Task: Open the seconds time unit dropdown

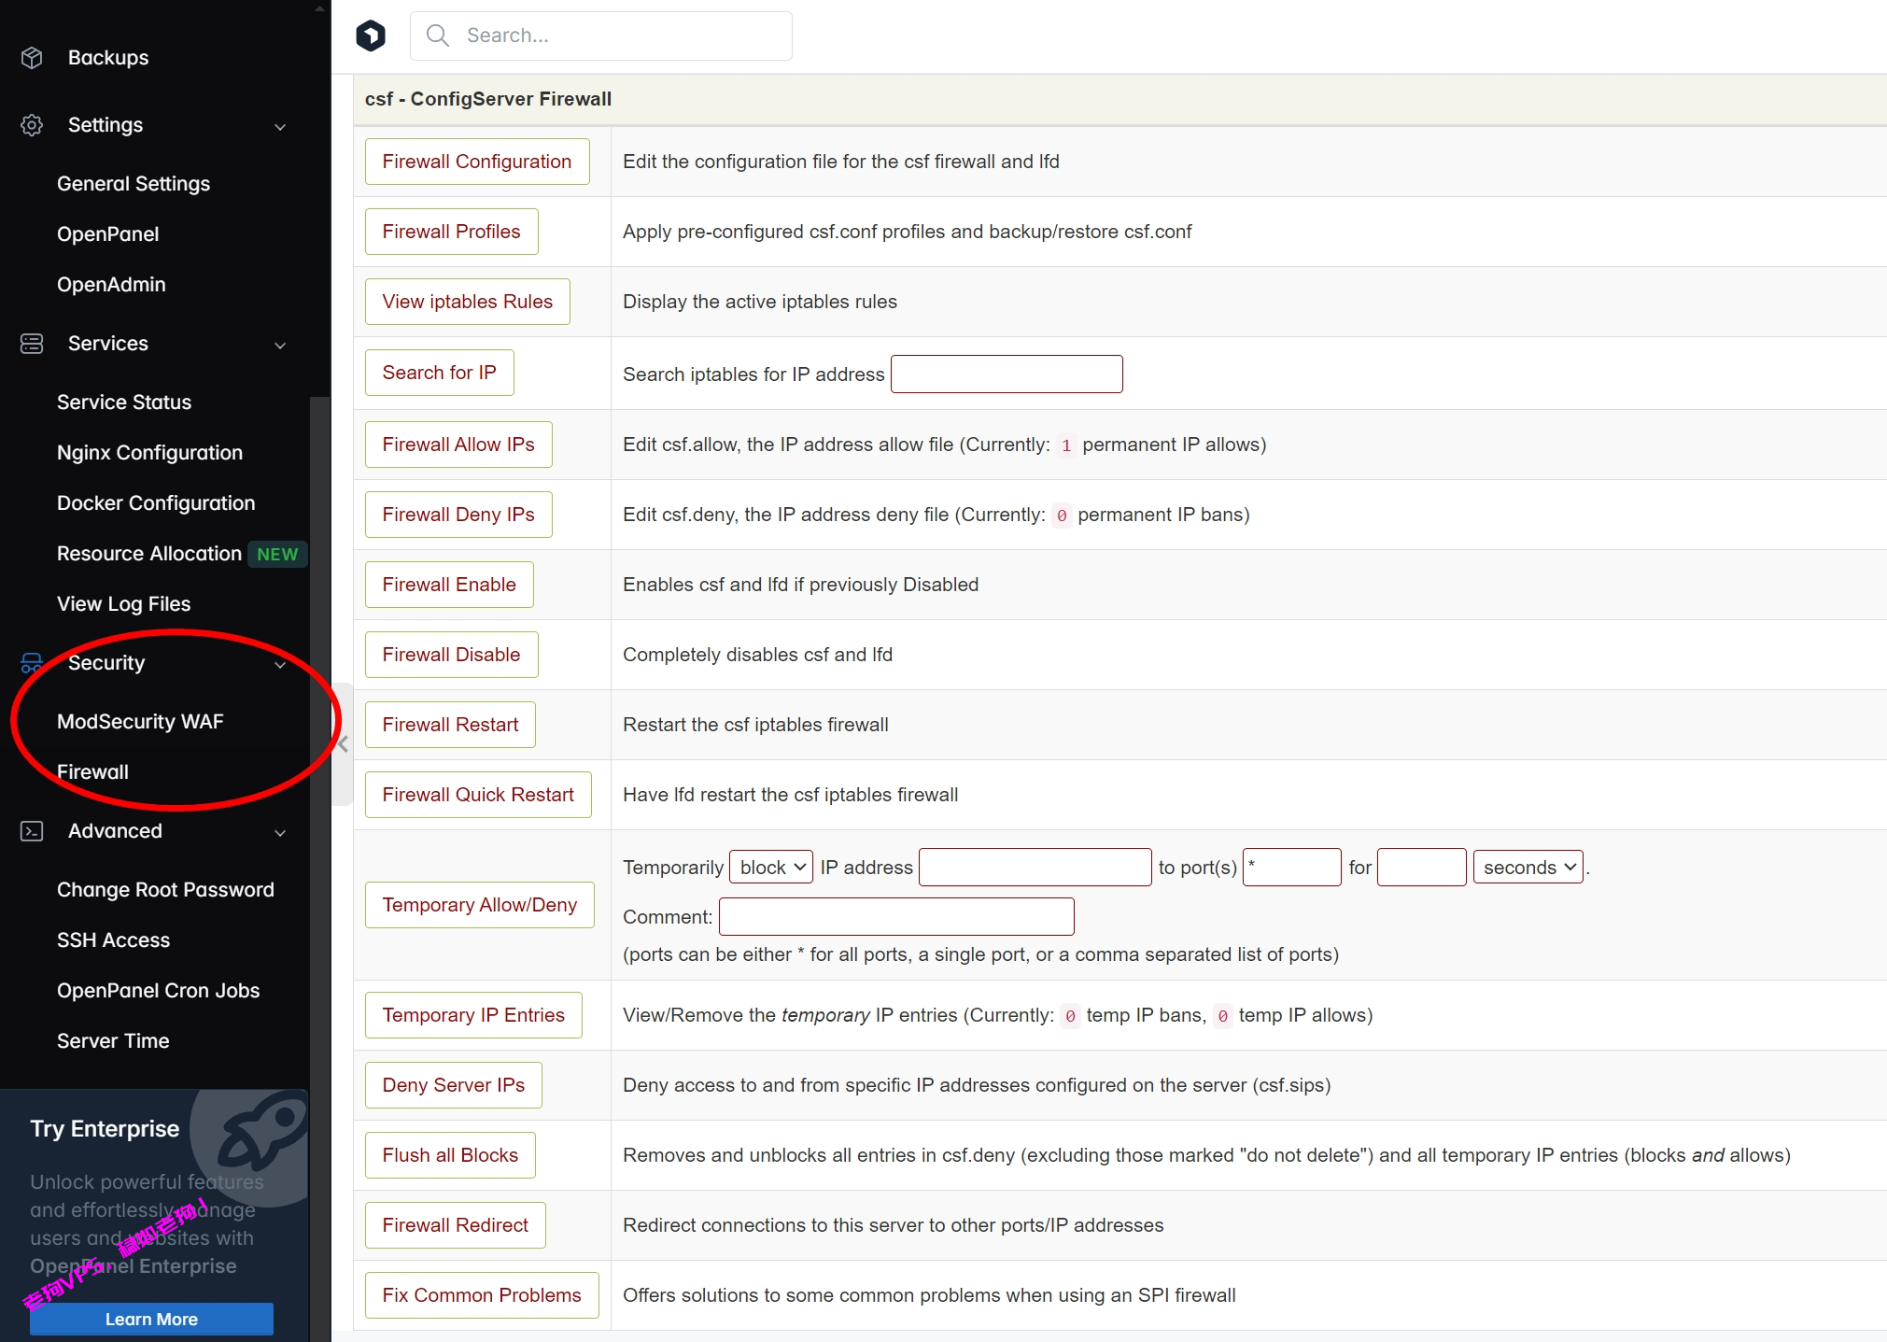Action: (x=1528, y=868)
